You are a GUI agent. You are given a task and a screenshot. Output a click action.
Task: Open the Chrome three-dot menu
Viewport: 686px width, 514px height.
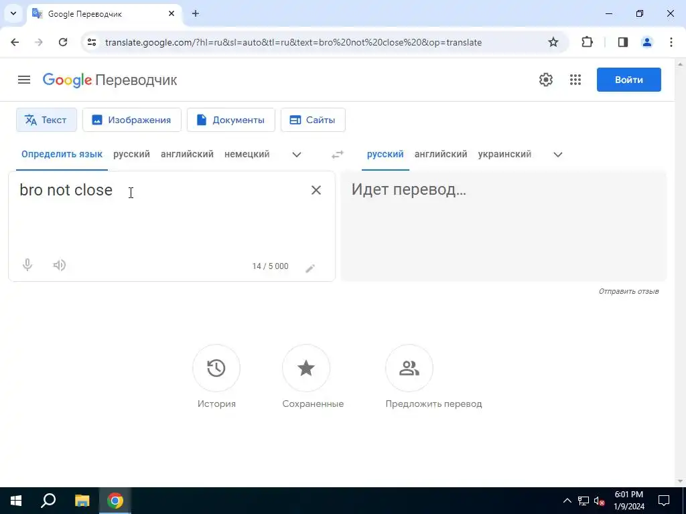point(671,42)
